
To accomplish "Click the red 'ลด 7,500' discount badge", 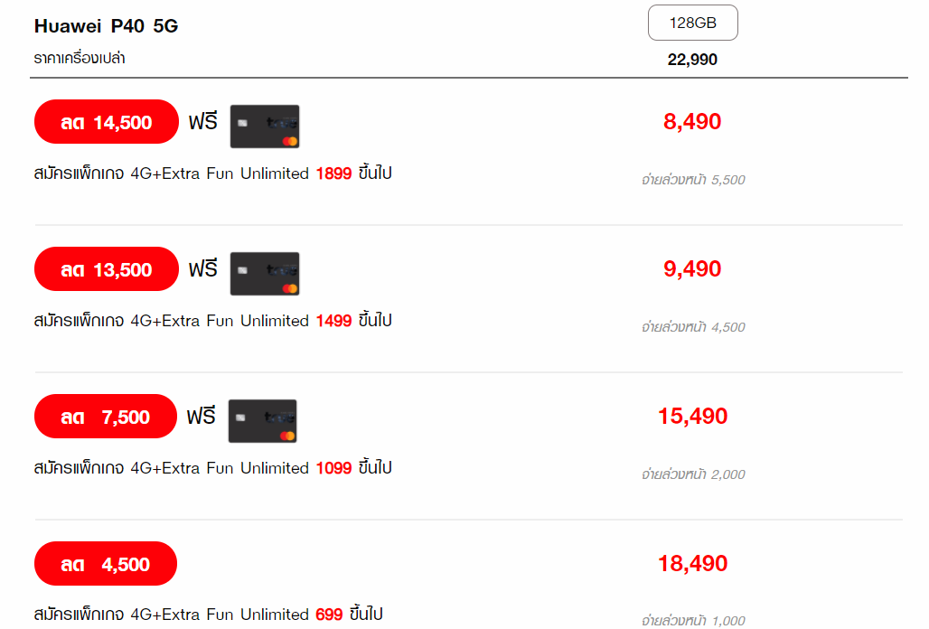I will [106, 417].
